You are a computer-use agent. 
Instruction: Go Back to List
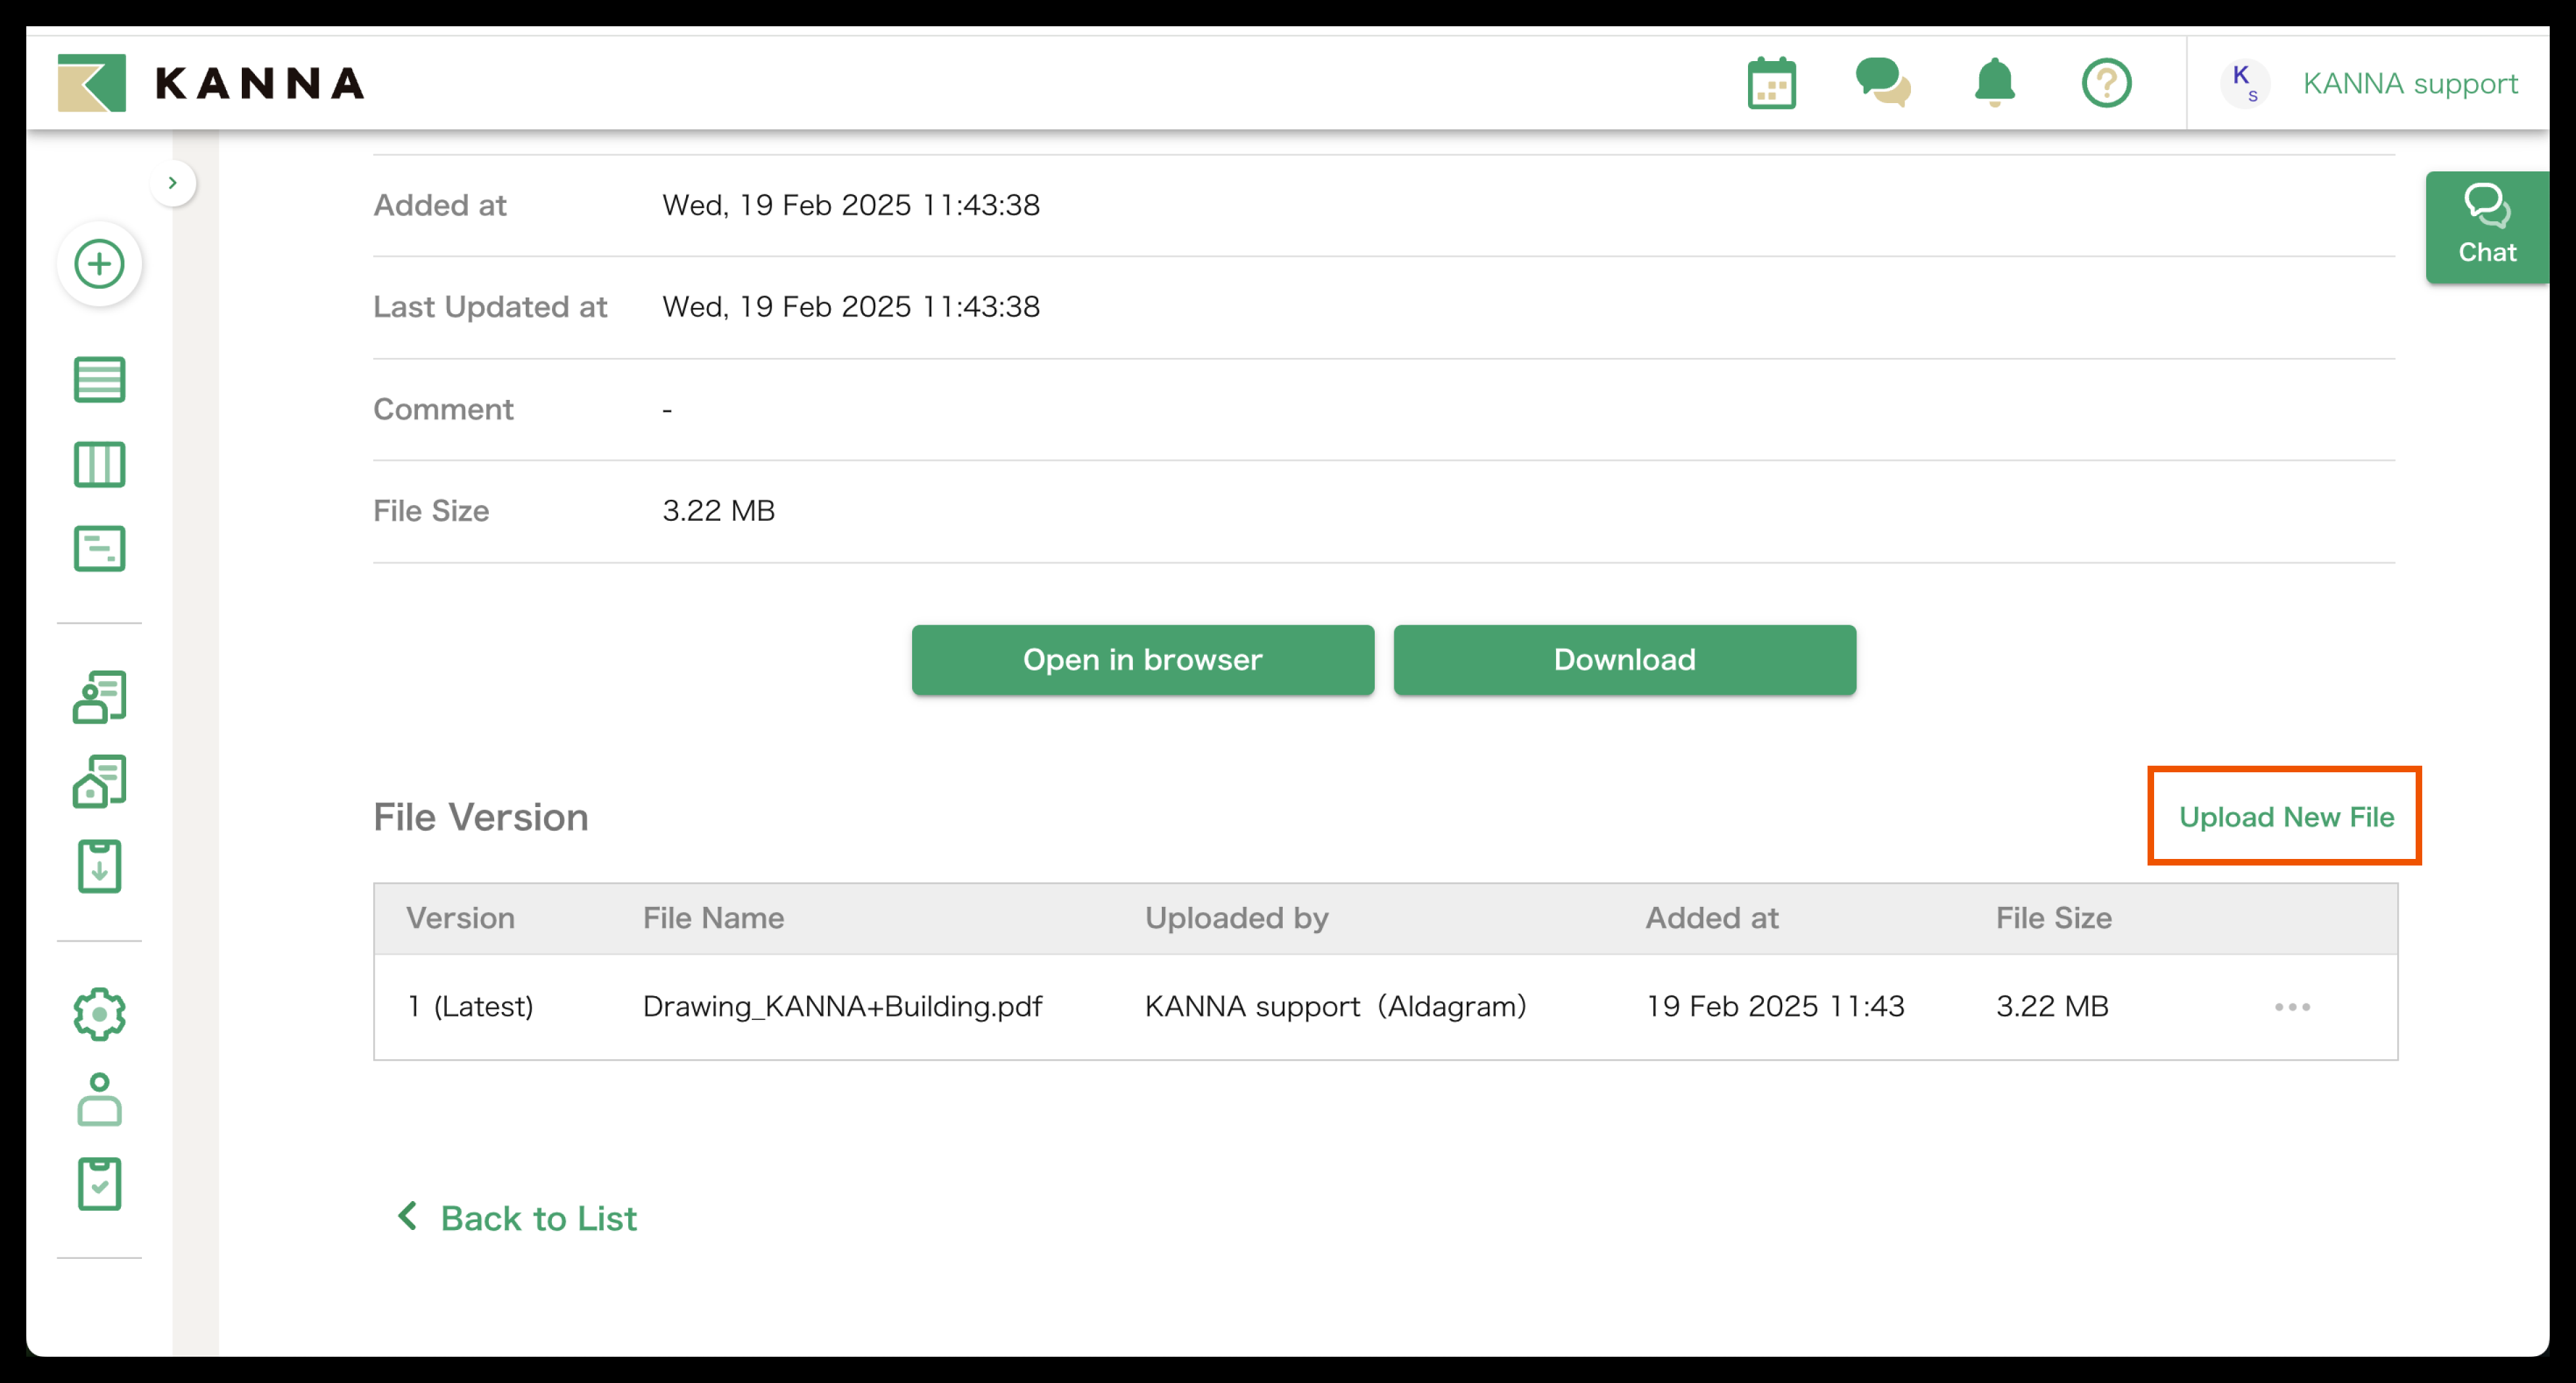(518, 1218)
